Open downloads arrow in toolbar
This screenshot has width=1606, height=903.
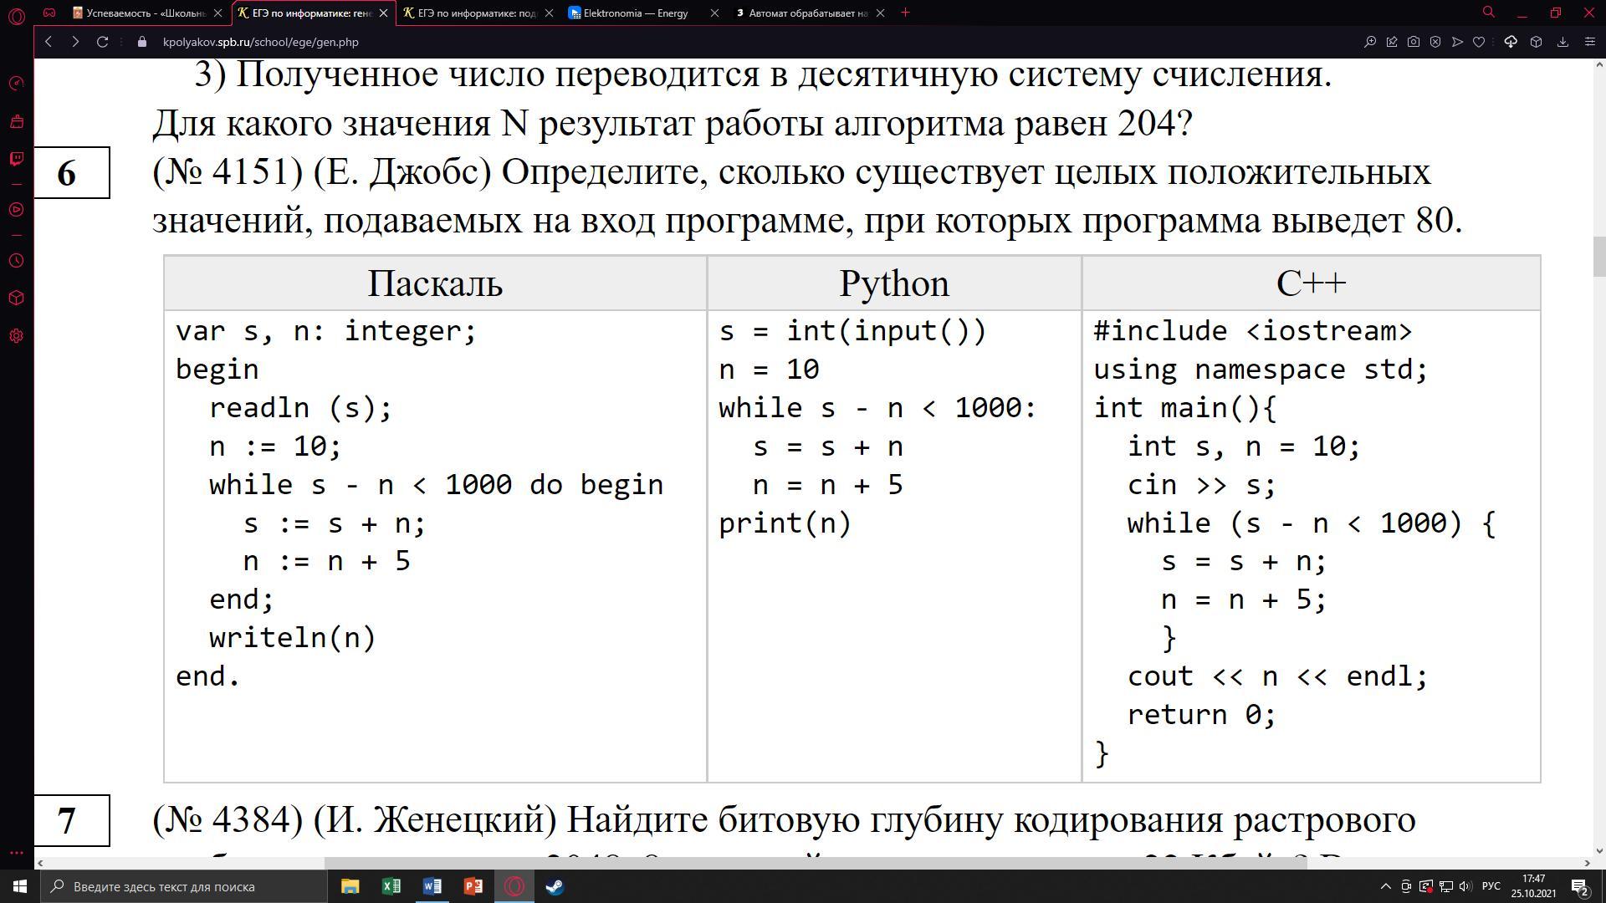[1563, 42]
